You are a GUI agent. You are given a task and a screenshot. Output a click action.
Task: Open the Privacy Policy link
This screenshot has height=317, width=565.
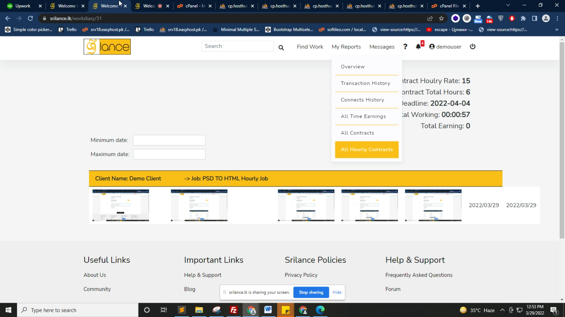[x=301, y=275]
